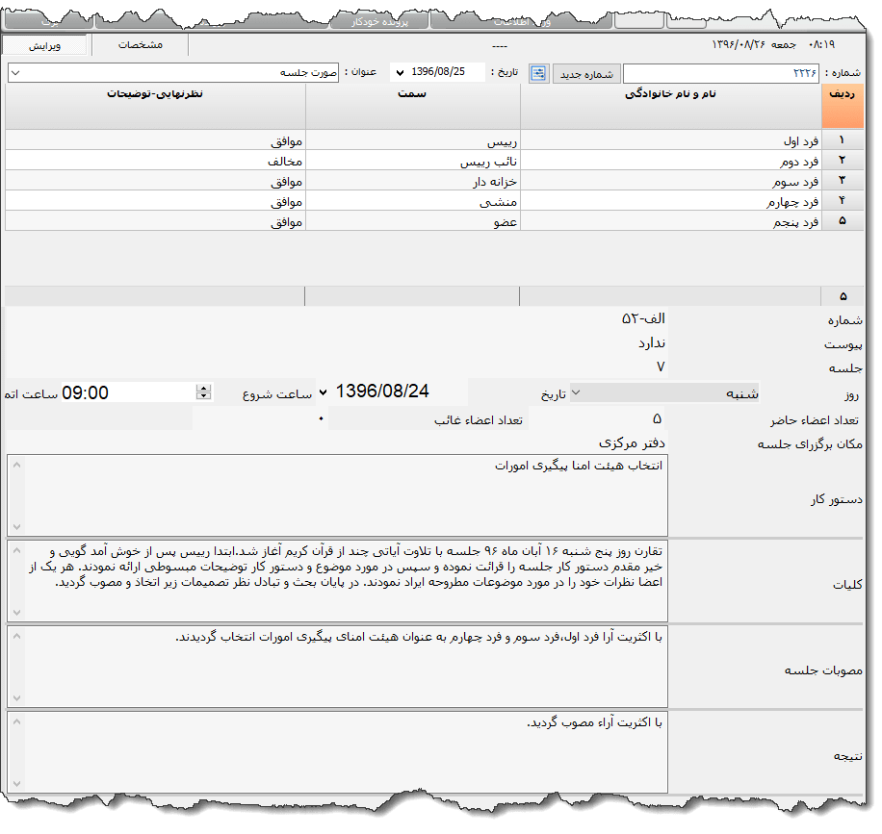Image resolution: width=882 pixels, height=834 pixels.
Task: Click inside the کلیات text area
Action: (x=337, y=580)
